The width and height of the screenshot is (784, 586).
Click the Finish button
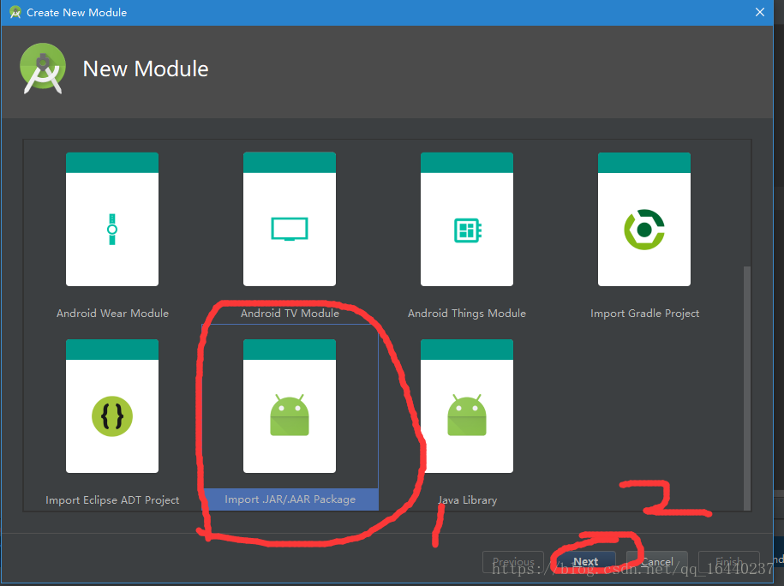(x=729, y=561)
